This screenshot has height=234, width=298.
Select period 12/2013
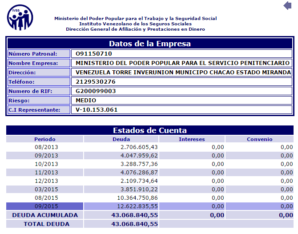click(46, 181)
